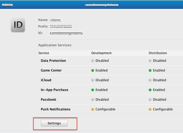Click Passbook Development Disabled text
Image resolution: width=183 pixels, height=133 pixels.
(x=102, y=100)
